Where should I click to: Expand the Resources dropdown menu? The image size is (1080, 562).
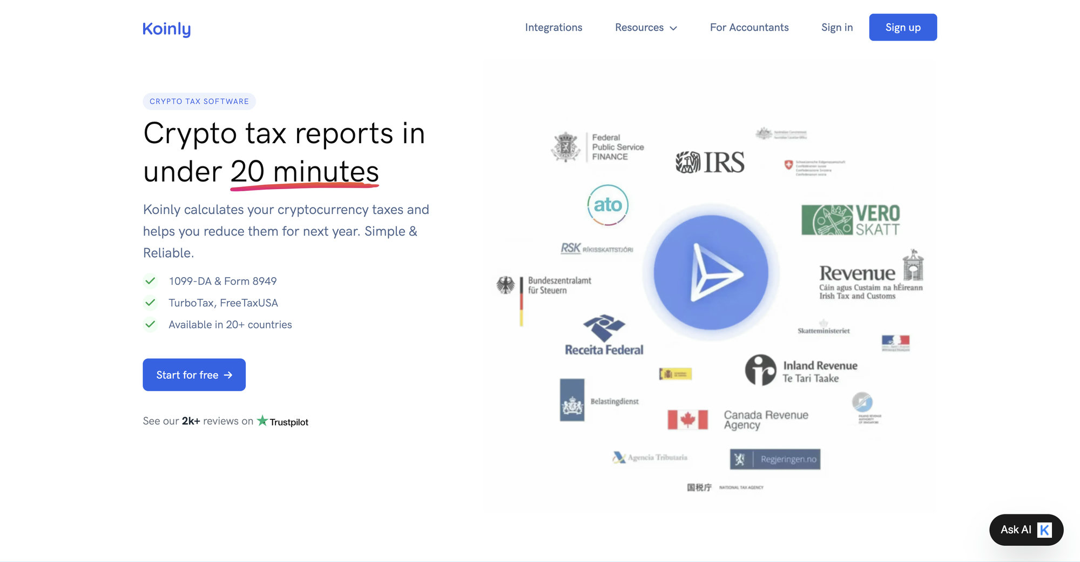[x=646, y=28]
